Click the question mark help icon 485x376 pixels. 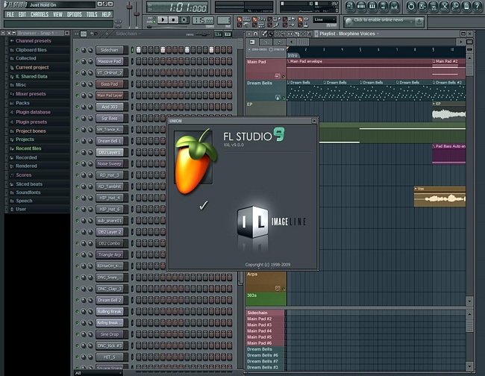478,7
